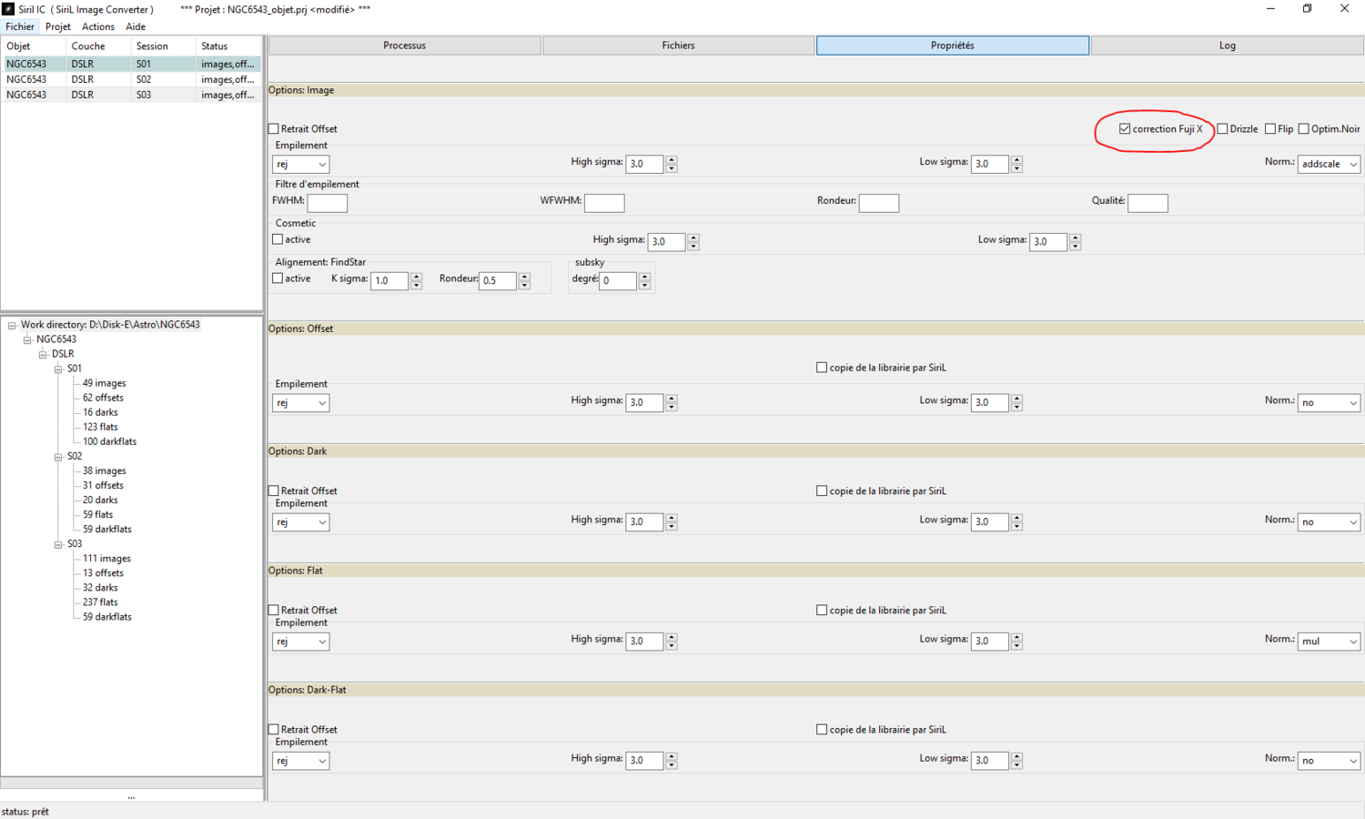The image size is (1365, 819).
Task: Toggle the Flip checkbox
Action: [1270, 129]
